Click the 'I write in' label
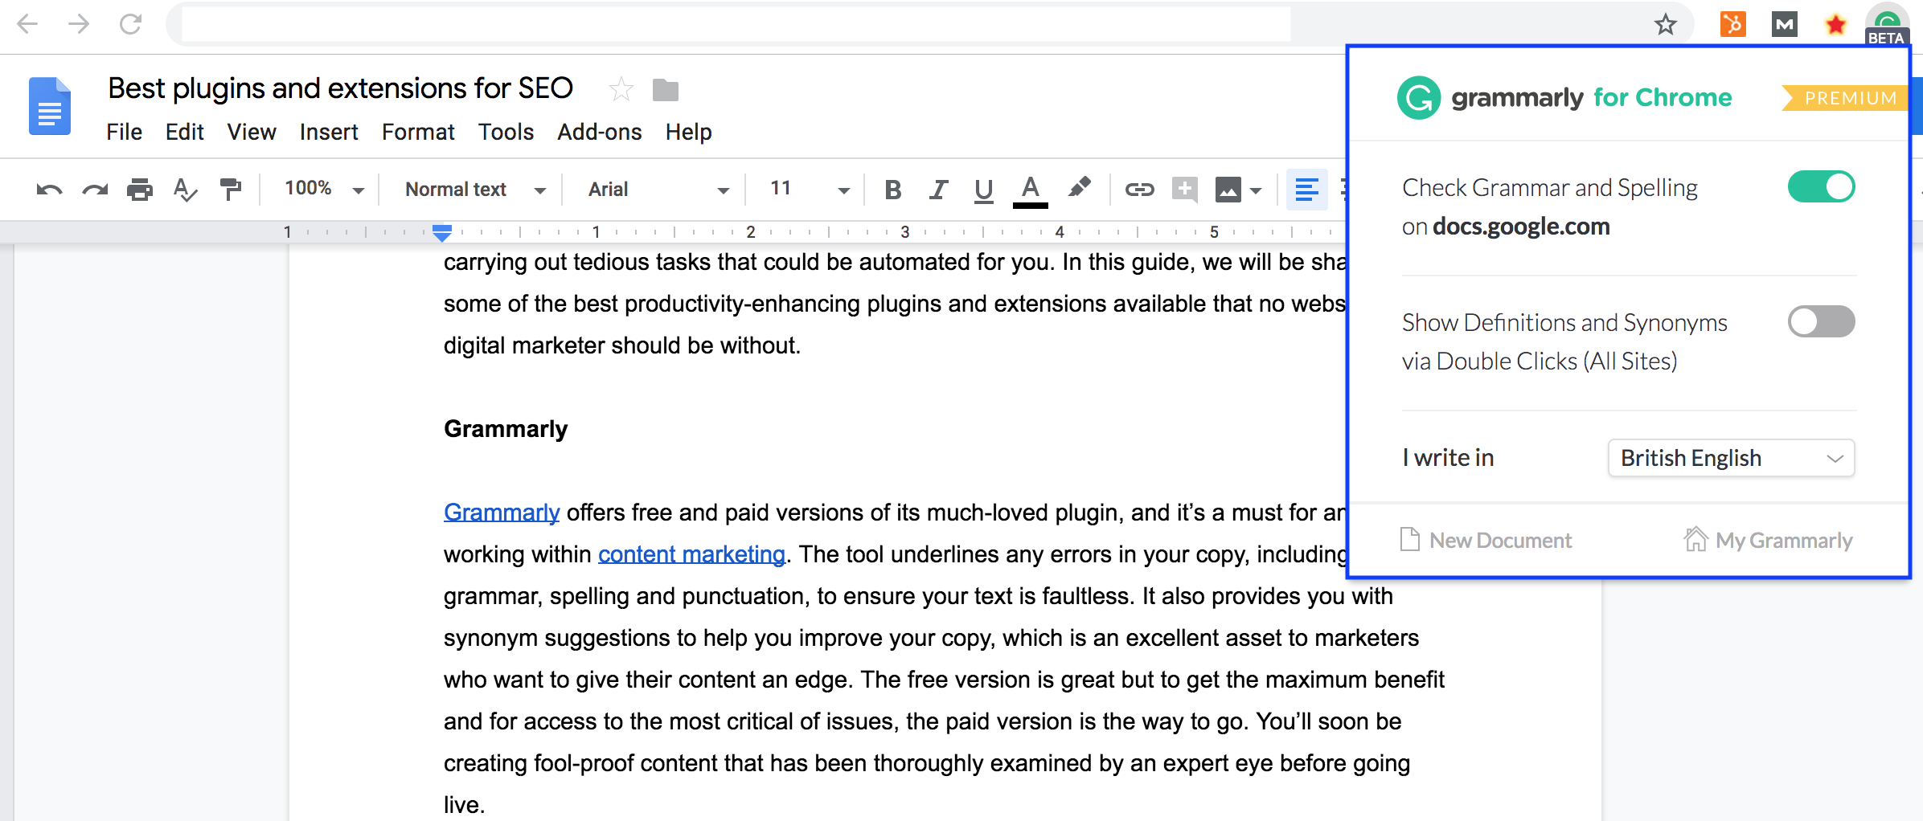1923x821 pixels. point(1448,458)
